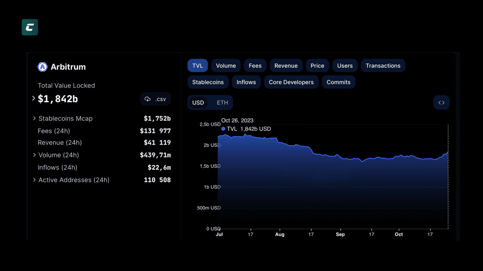Click the 110 508 active addresses value
Image resolution: width=483 pixels, height=271 pixels.
157,180
